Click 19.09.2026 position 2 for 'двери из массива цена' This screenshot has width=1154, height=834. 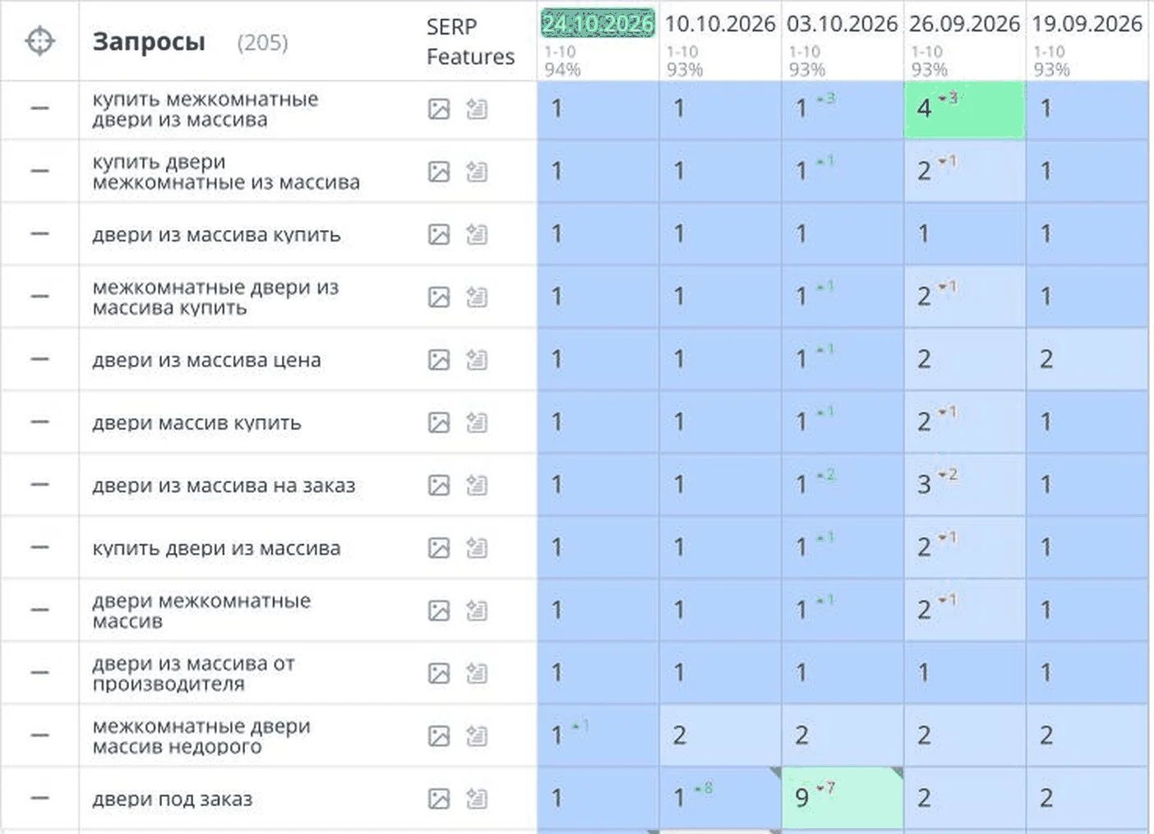pos(1087,359)
